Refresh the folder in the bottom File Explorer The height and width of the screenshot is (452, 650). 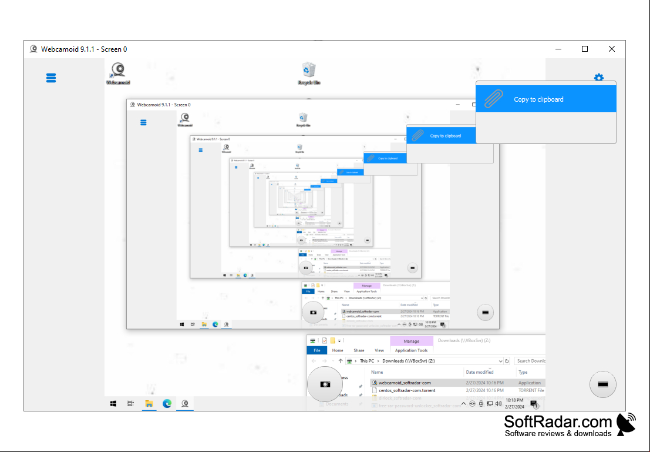pos(507,361)
